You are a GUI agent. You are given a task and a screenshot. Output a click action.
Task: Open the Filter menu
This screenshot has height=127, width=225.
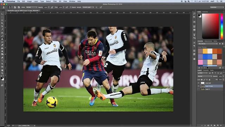pos(55,1)
